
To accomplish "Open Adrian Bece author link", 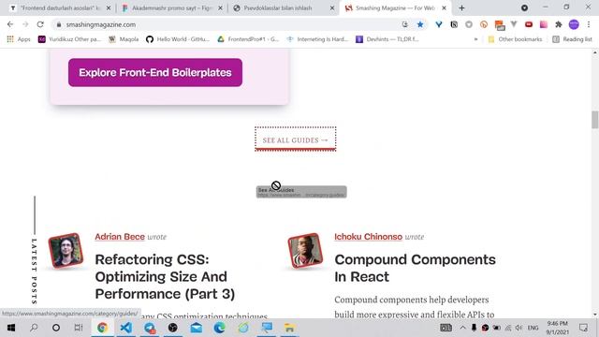I will coord(120,237).
